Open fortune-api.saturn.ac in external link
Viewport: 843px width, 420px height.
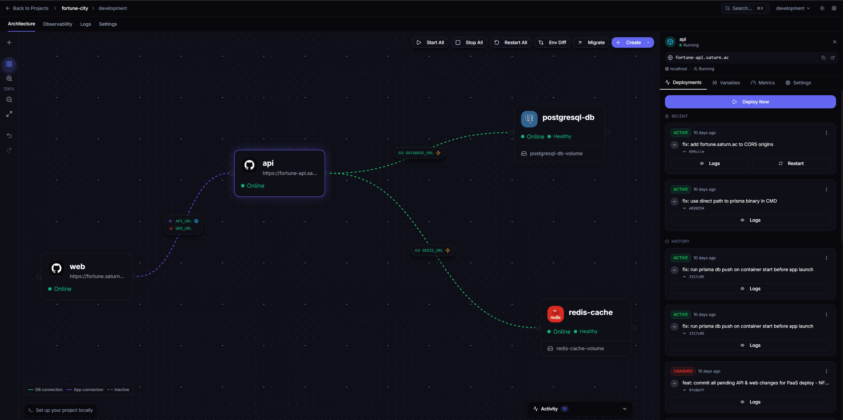pos(833,58)
